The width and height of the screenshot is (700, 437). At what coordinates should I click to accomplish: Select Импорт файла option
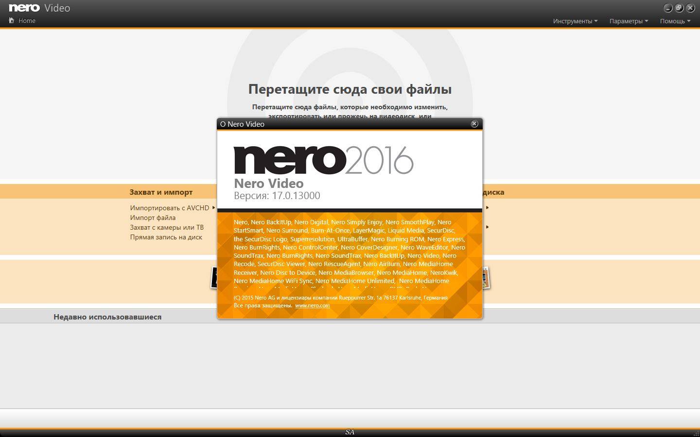(153, 218)
